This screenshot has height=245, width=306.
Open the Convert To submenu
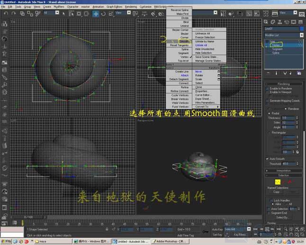pos(206,107)
